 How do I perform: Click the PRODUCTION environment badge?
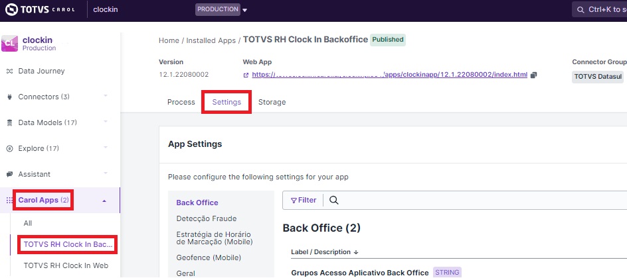(218, 9)
